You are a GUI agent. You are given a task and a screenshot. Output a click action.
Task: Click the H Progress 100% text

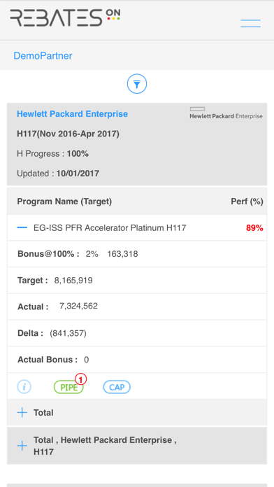(52, 154)
